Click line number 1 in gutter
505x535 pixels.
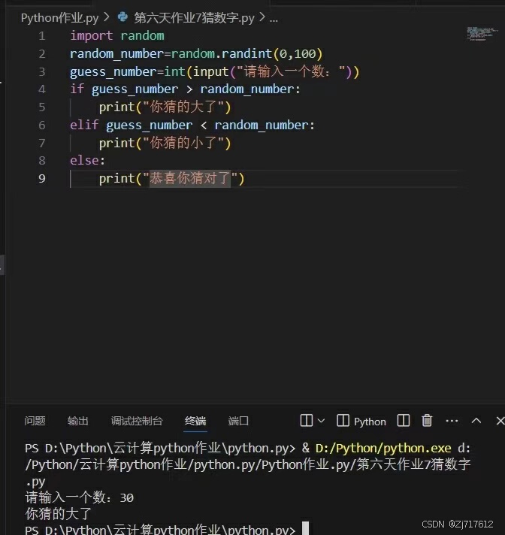pyautogui.click(x=41, y=36)
